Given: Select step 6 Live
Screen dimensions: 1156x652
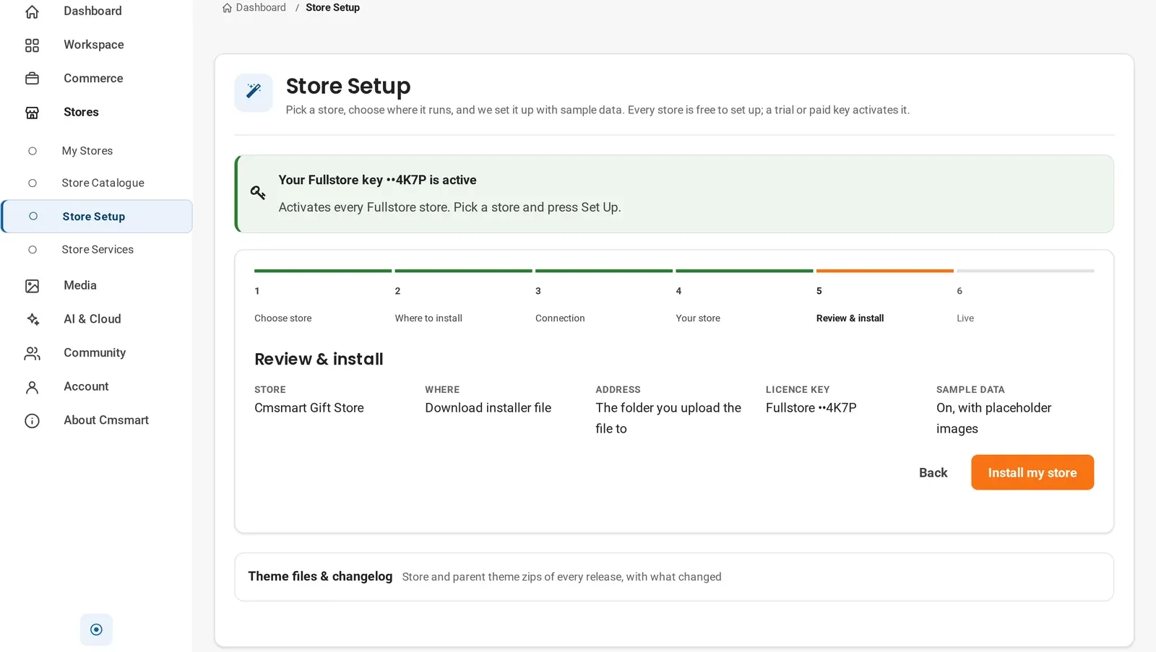Looking at the screenshot, I should coord(1025,297).
